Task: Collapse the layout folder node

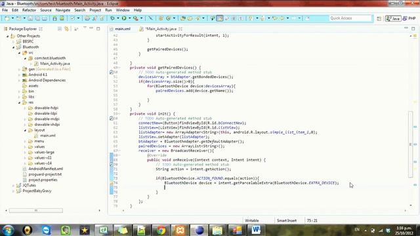Action: point(25,130)
